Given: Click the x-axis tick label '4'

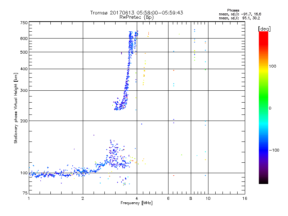Looking at the screenshot, I should click(x=137, y=198).
